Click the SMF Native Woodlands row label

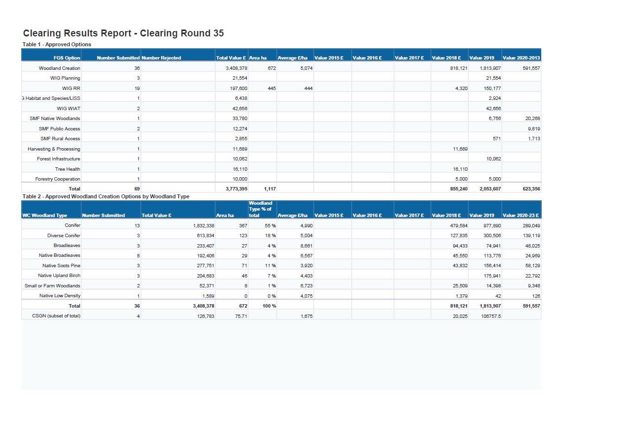pos(55,119)
